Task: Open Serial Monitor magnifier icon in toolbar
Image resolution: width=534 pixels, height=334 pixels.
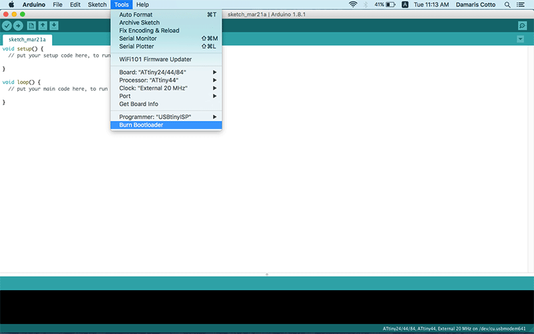Action: point(522,25)
